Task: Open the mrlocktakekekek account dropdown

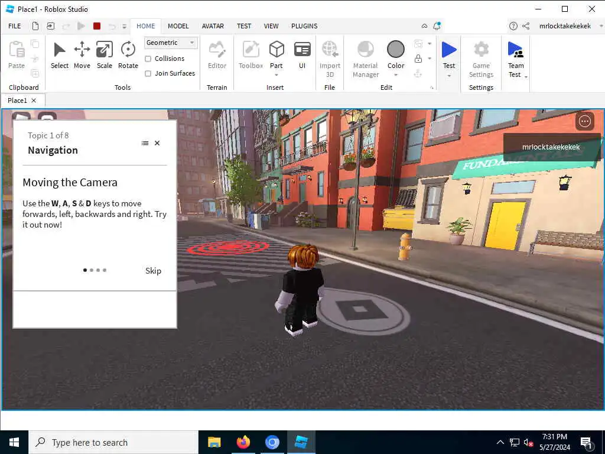Action: (601, 26)
